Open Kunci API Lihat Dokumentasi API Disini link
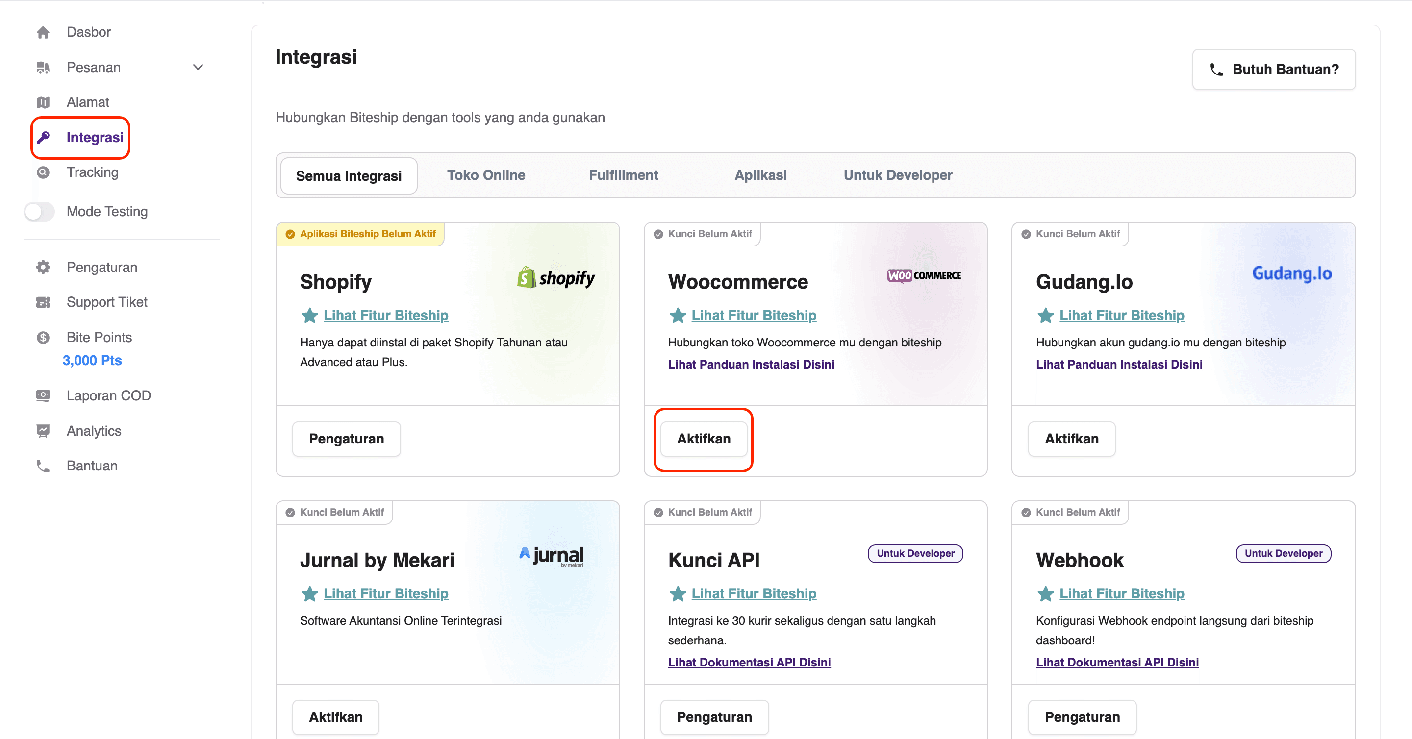1412x739 pixels. coord(749,663)
